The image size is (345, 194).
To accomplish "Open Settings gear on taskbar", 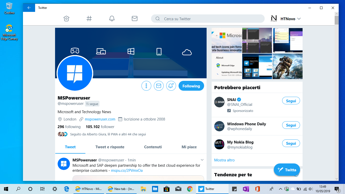I will click(x=55, y=189).
